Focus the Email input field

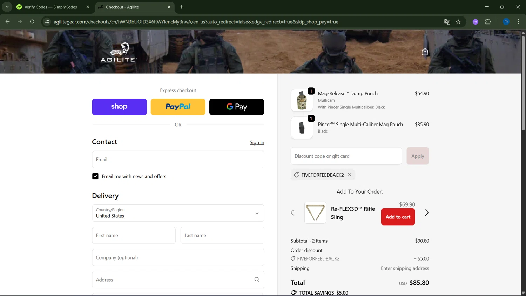178,159
